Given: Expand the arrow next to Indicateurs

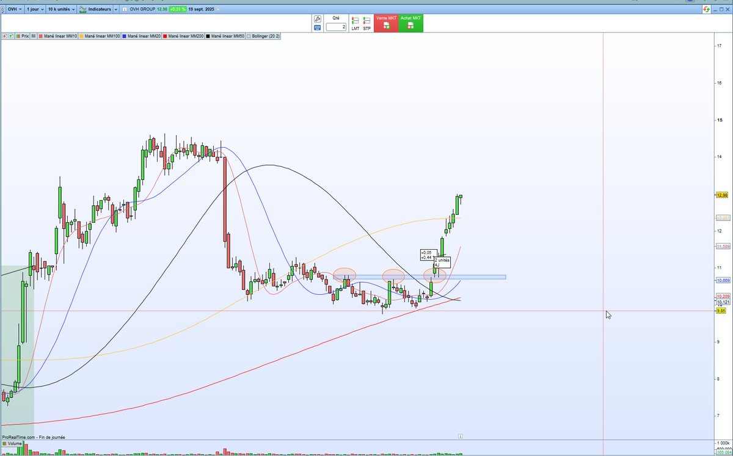Looking at the screenshot, I should coord(116,10).
